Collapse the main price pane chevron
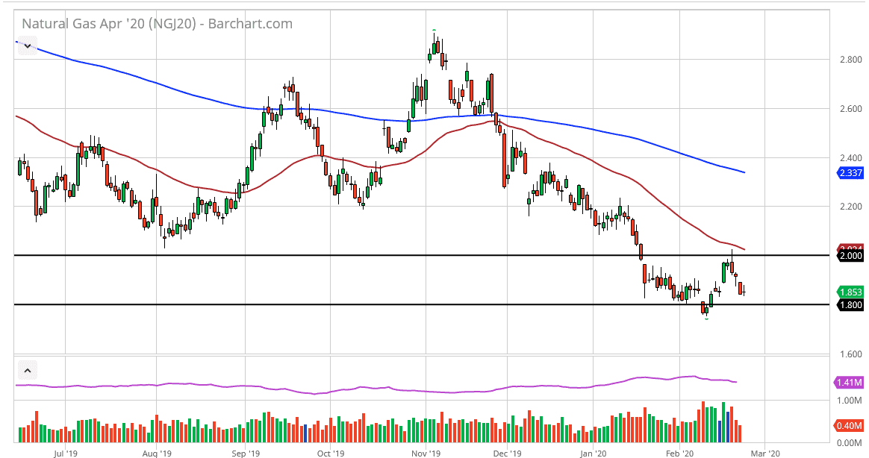 (27, 46)
